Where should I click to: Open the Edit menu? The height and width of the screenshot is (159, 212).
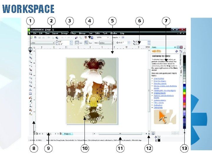pyautogui.click(x=41, y=33)
